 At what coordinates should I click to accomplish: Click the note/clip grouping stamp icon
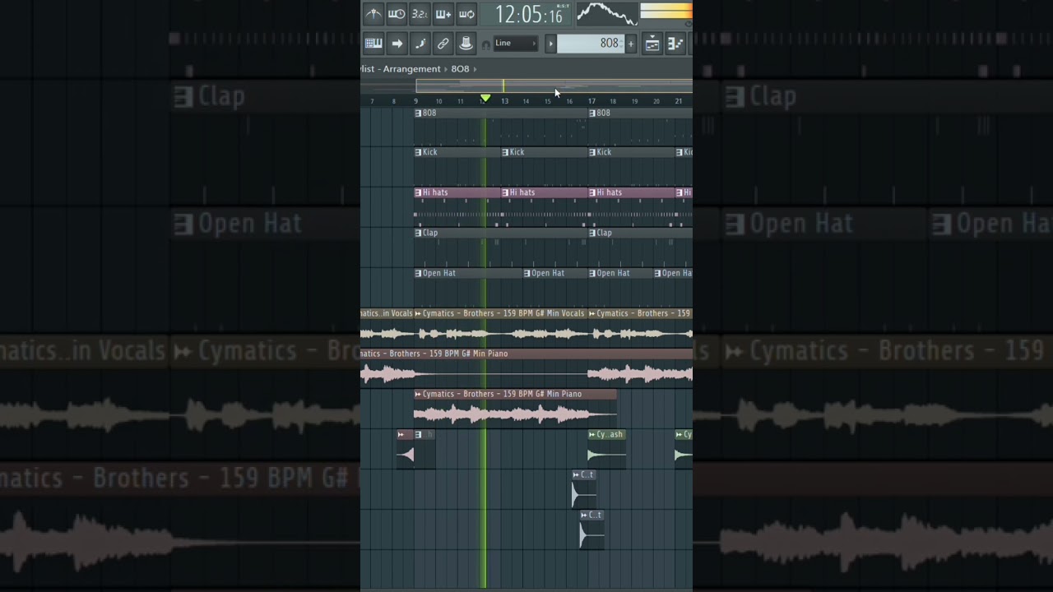(x=466, y=44)
